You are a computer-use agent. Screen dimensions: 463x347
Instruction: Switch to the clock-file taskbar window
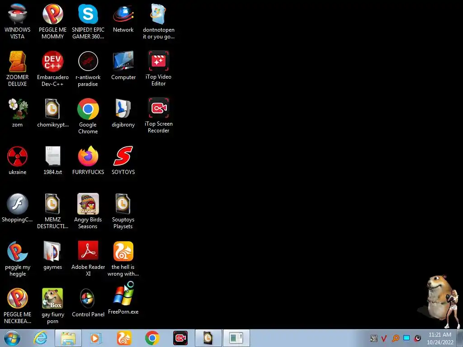[x=208, y=338]
